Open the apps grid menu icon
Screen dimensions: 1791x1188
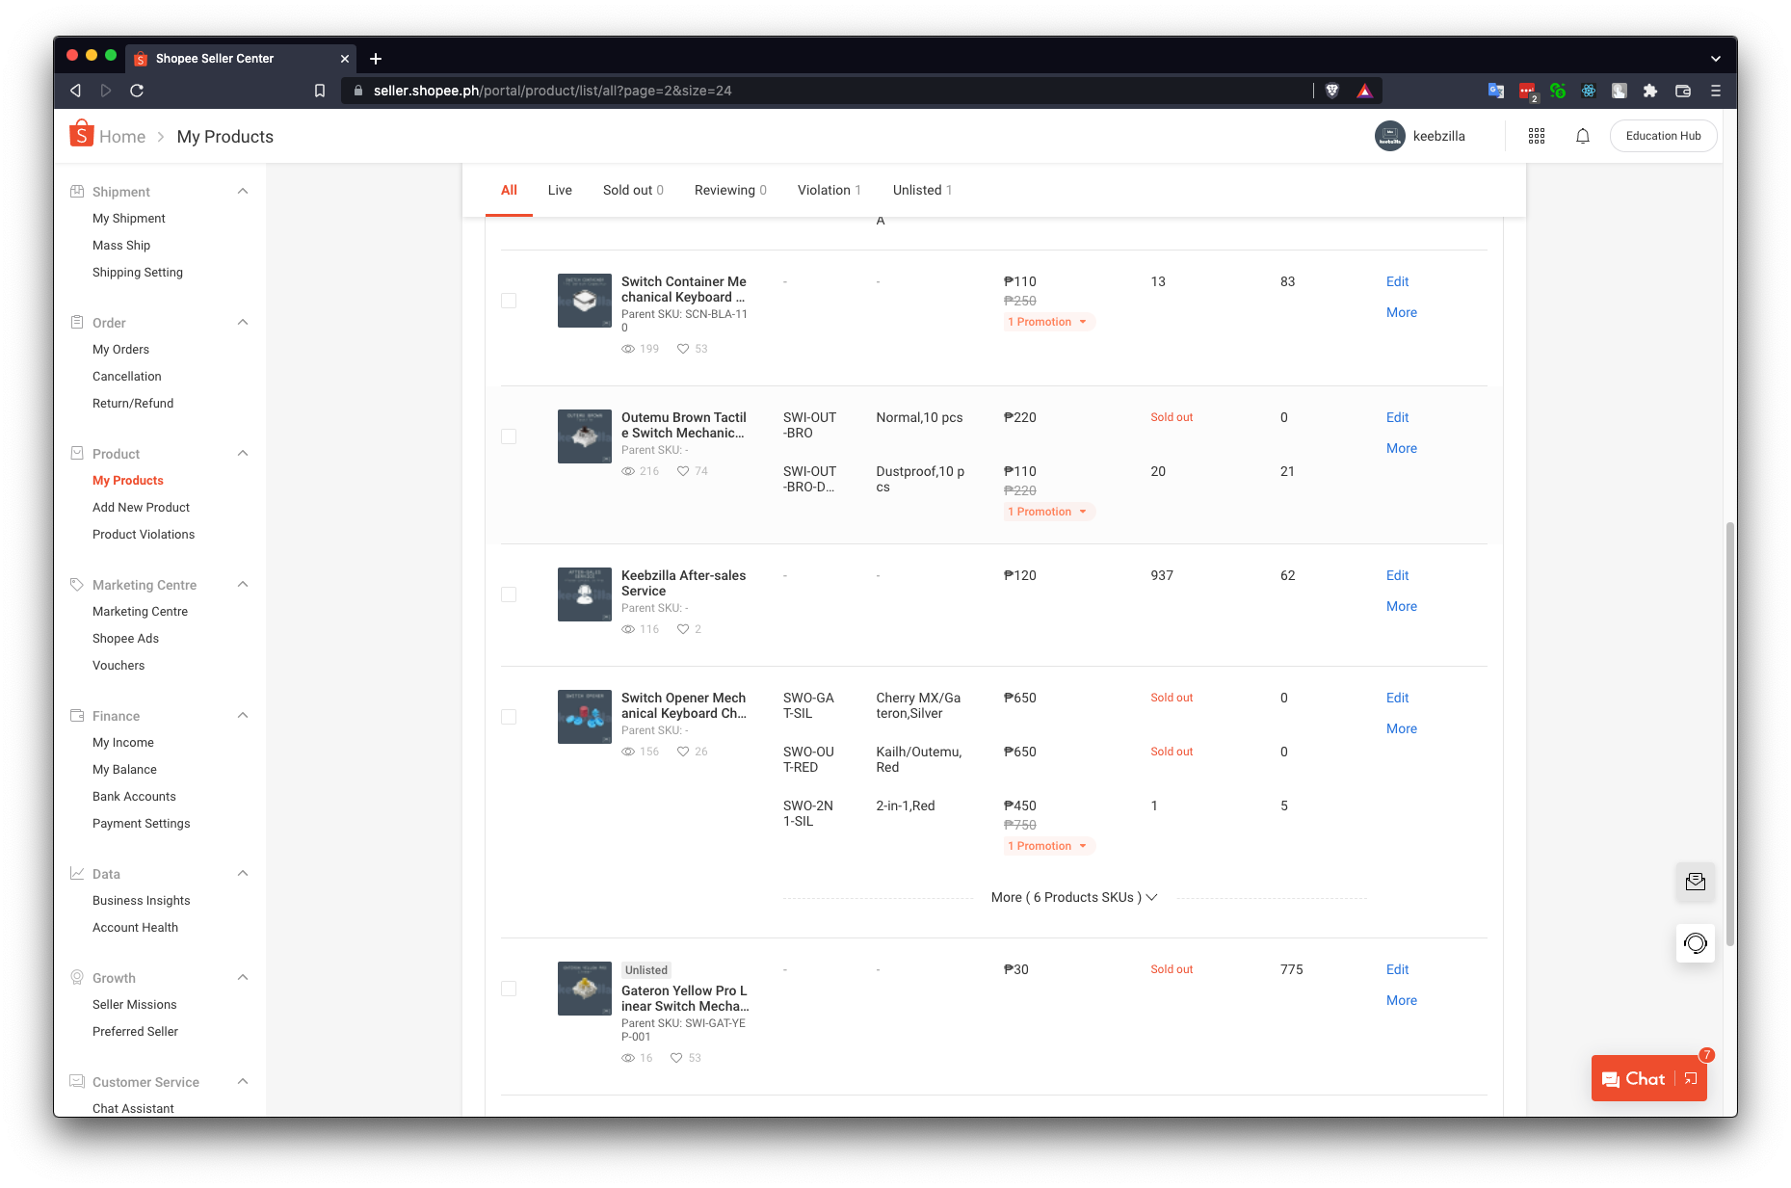1537,136
